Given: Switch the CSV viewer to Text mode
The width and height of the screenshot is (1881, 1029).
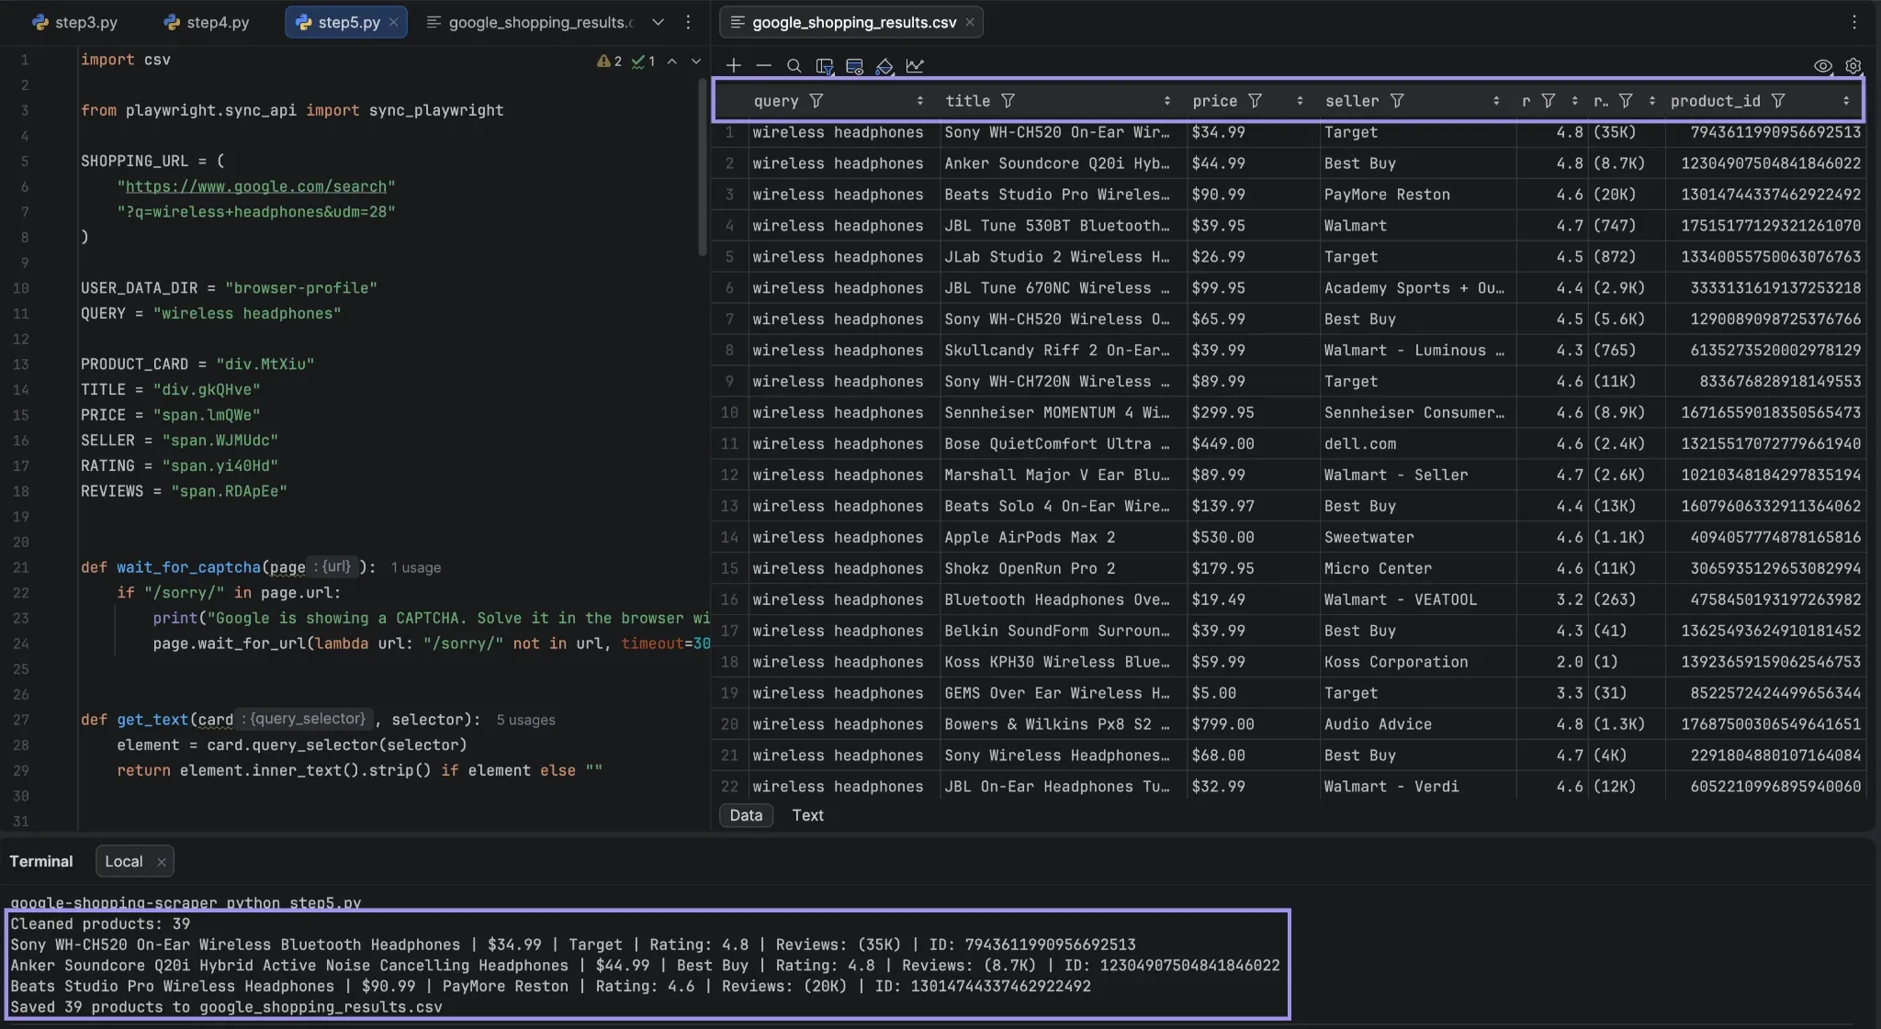Looking at the screenshot, I should [x=807, y=815].
